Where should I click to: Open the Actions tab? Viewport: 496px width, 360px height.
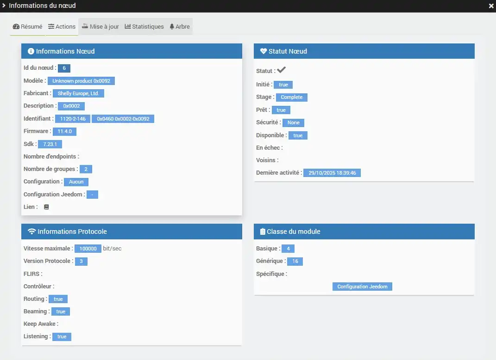coord(62,27)
